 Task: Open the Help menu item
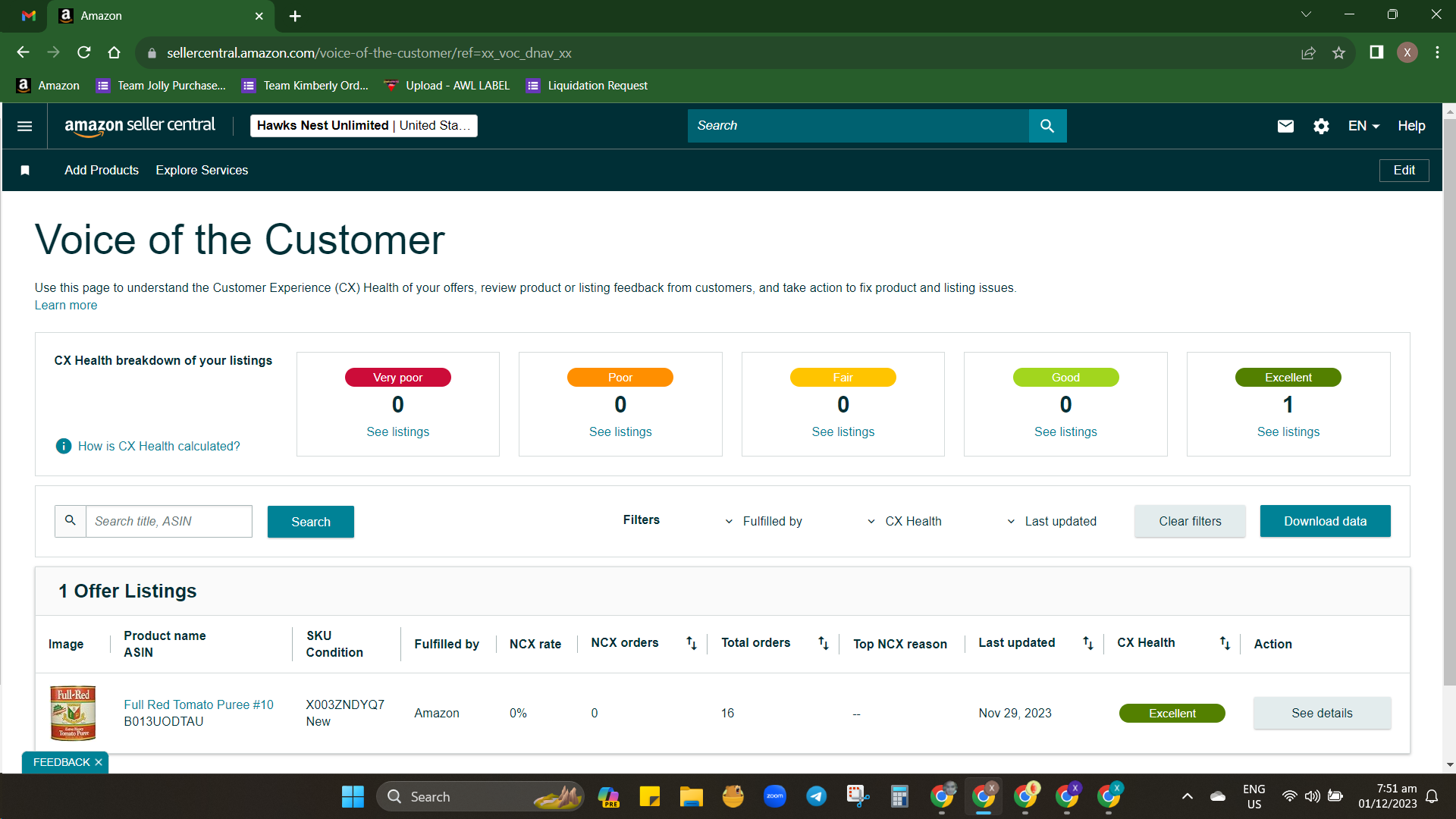click(x=1411, y=126)
